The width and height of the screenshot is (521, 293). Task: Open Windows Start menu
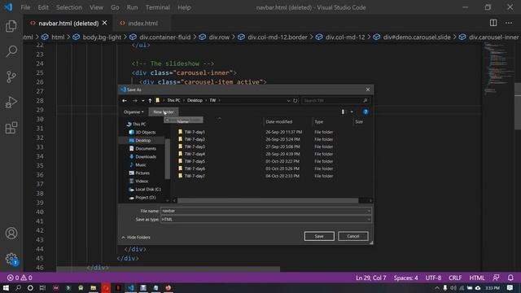point(6,287)
